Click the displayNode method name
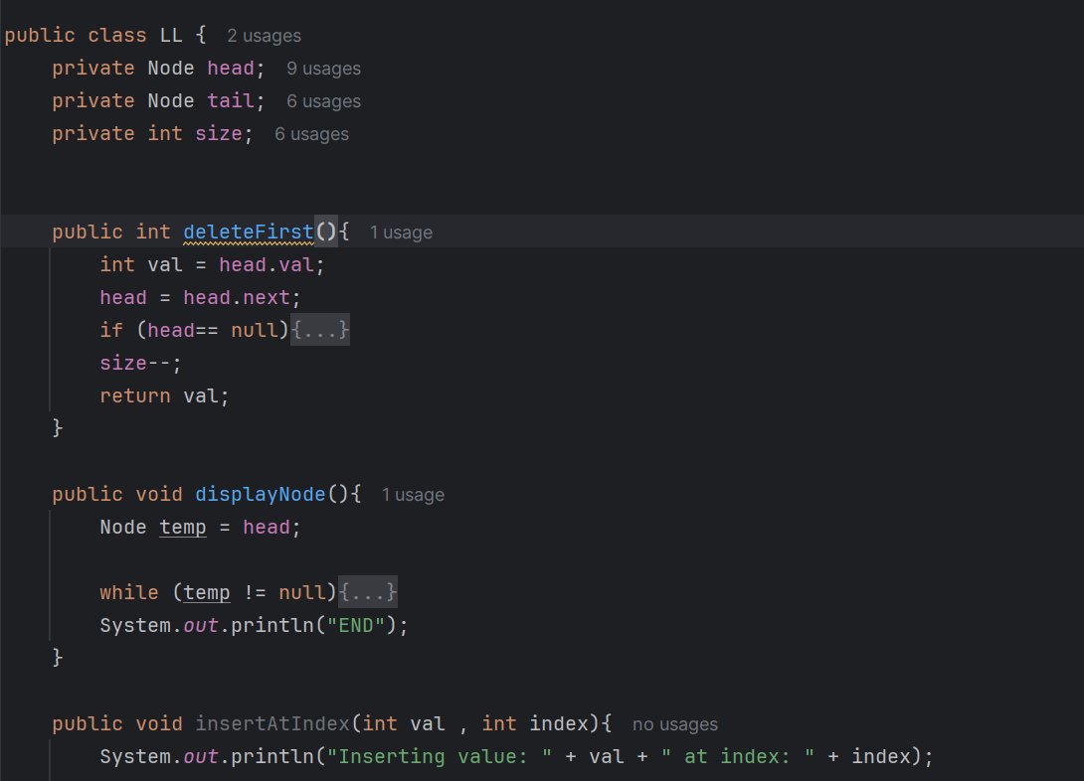1084x781 pixels. pyautogui.click(x=260, y=495)
